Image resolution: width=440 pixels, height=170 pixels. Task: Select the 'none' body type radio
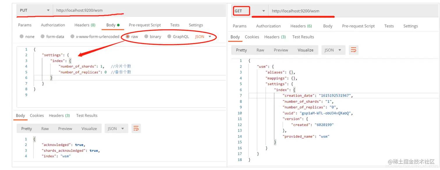pyautogui.click(x=22, y=37)
